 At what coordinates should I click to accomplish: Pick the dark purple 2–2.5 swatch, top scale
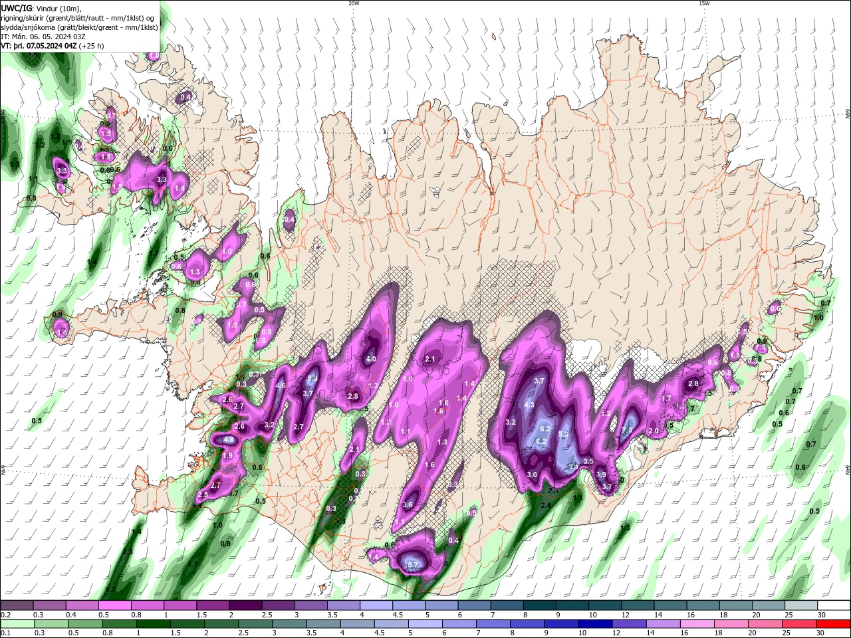point(245,605)
